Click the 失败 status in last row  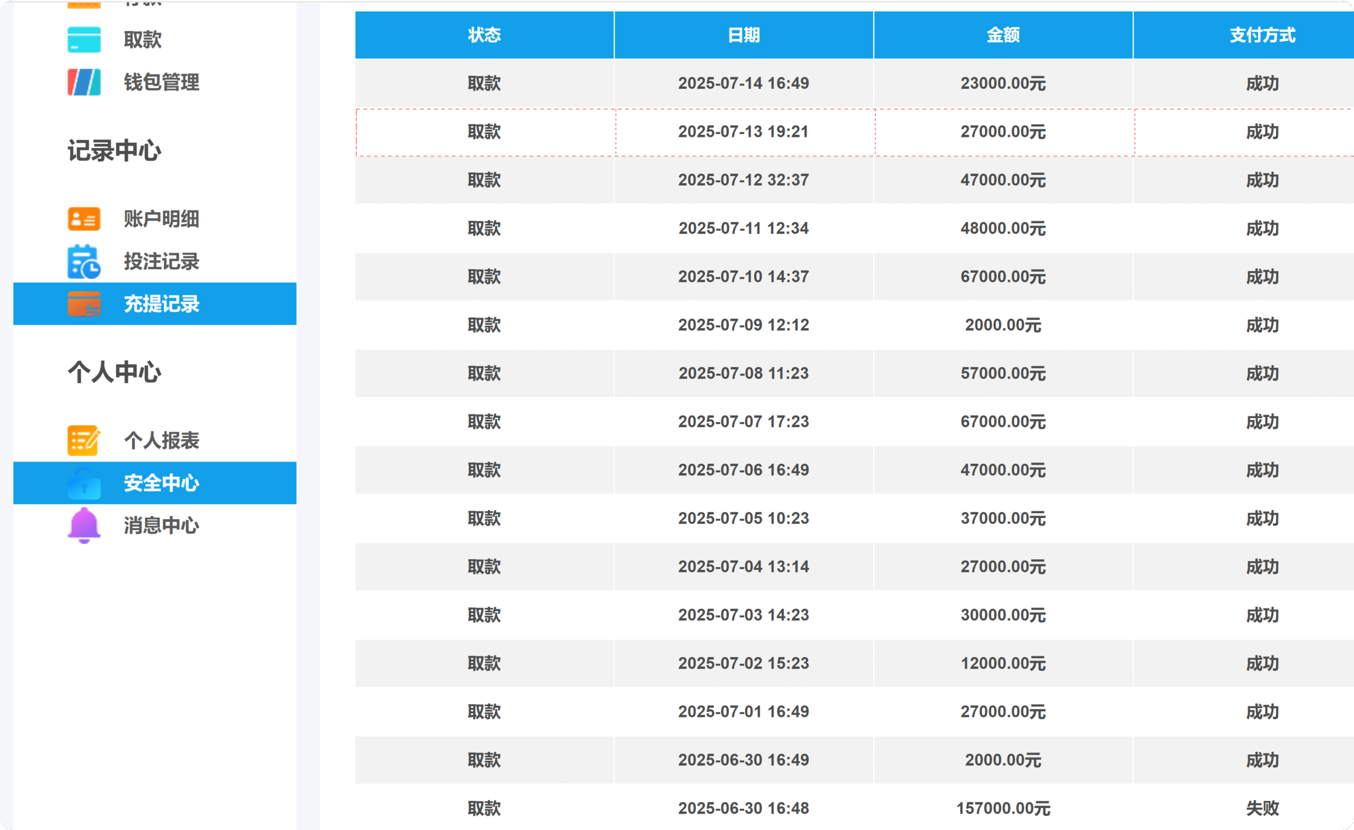(x=1262, y=808)
